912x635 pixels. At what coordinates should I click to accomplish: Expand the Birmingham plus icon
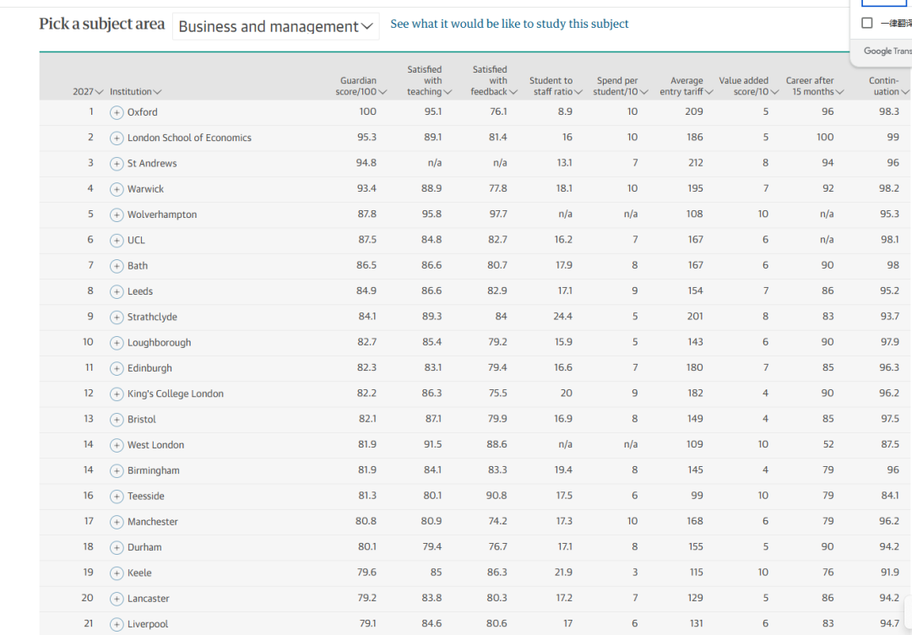pos(117,471)
